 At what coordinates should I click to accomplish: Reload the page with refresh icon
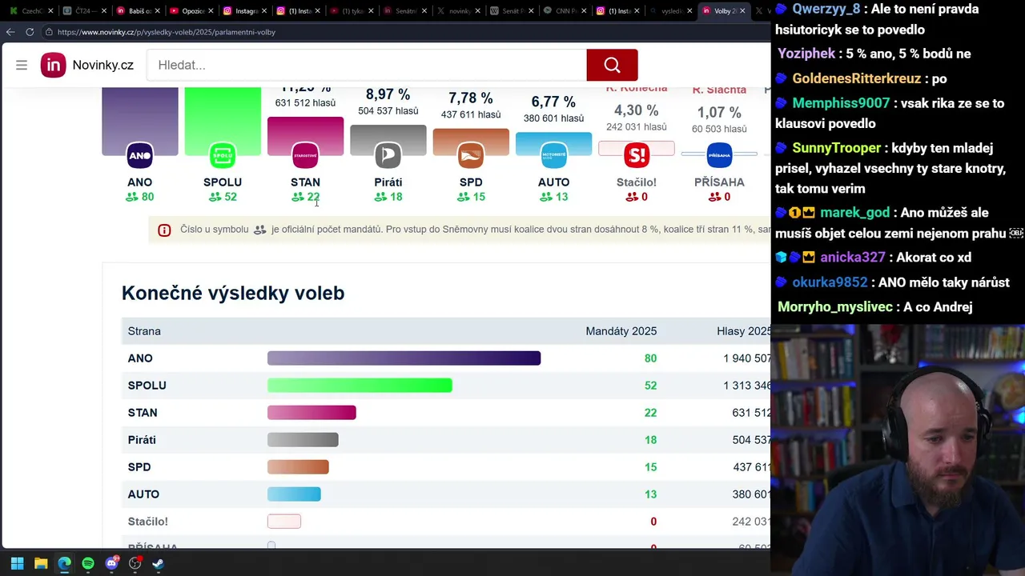point(30,32)
